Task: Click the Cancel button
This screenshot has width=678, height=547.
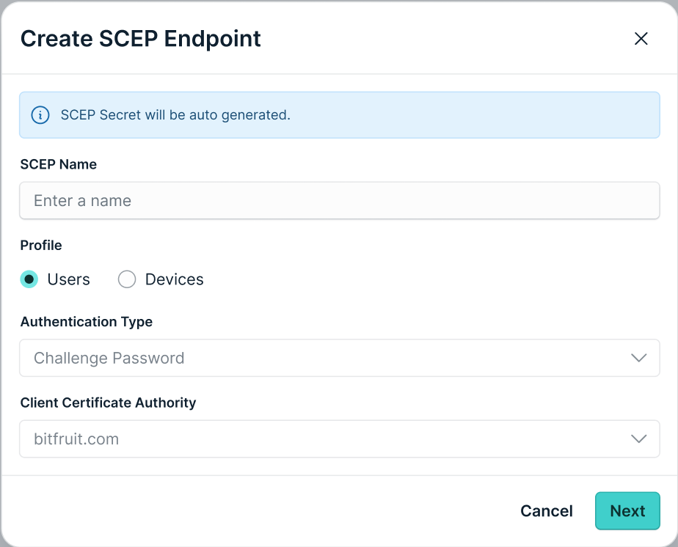Action: pos(547,511)
